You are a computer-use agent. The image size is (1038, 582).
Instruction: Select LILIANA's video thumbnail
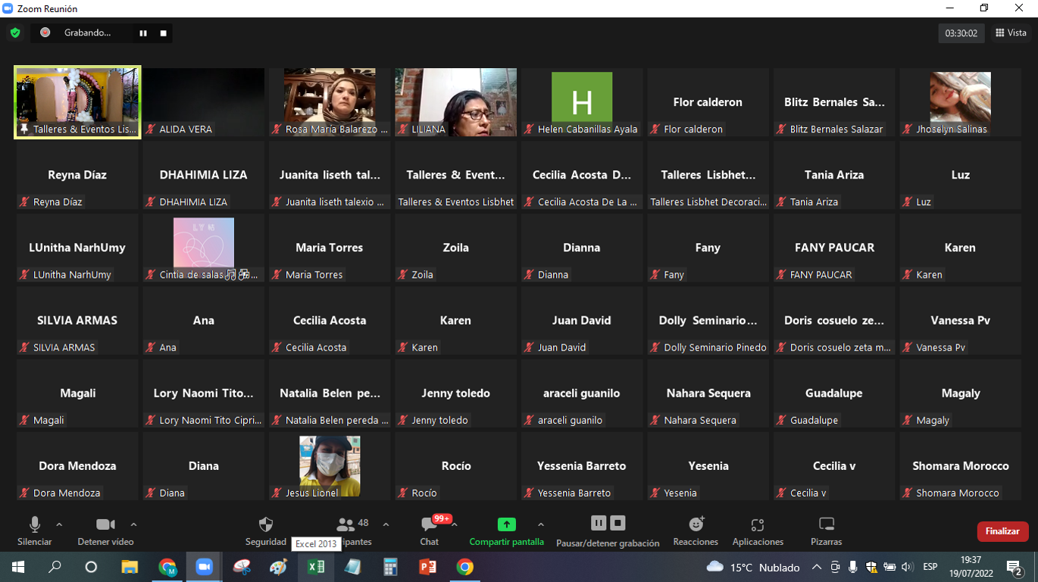455,102
